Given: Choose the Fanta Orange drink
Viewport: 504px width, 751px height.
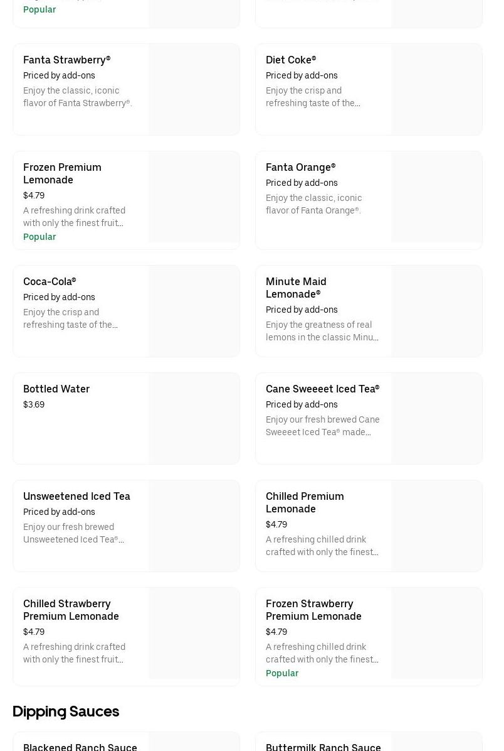Looking at the screenshot, I should (x=301, y=168).
